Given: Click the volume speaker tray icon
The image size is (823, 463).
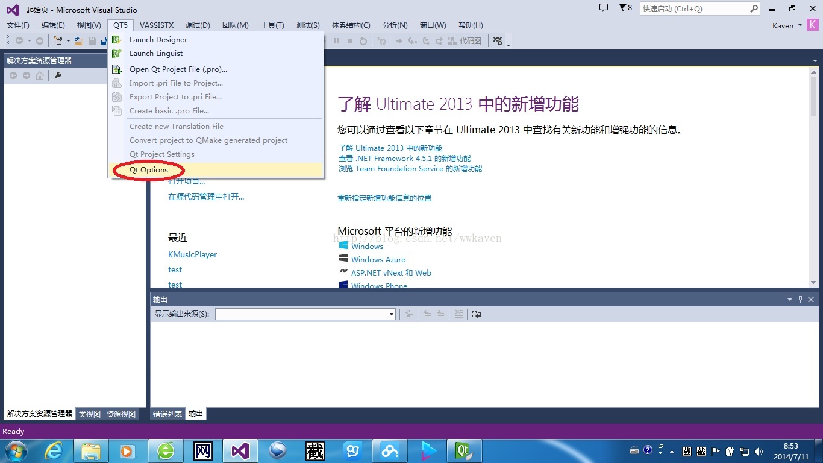Looking at the screenshot, I should [x=759, y=451].
